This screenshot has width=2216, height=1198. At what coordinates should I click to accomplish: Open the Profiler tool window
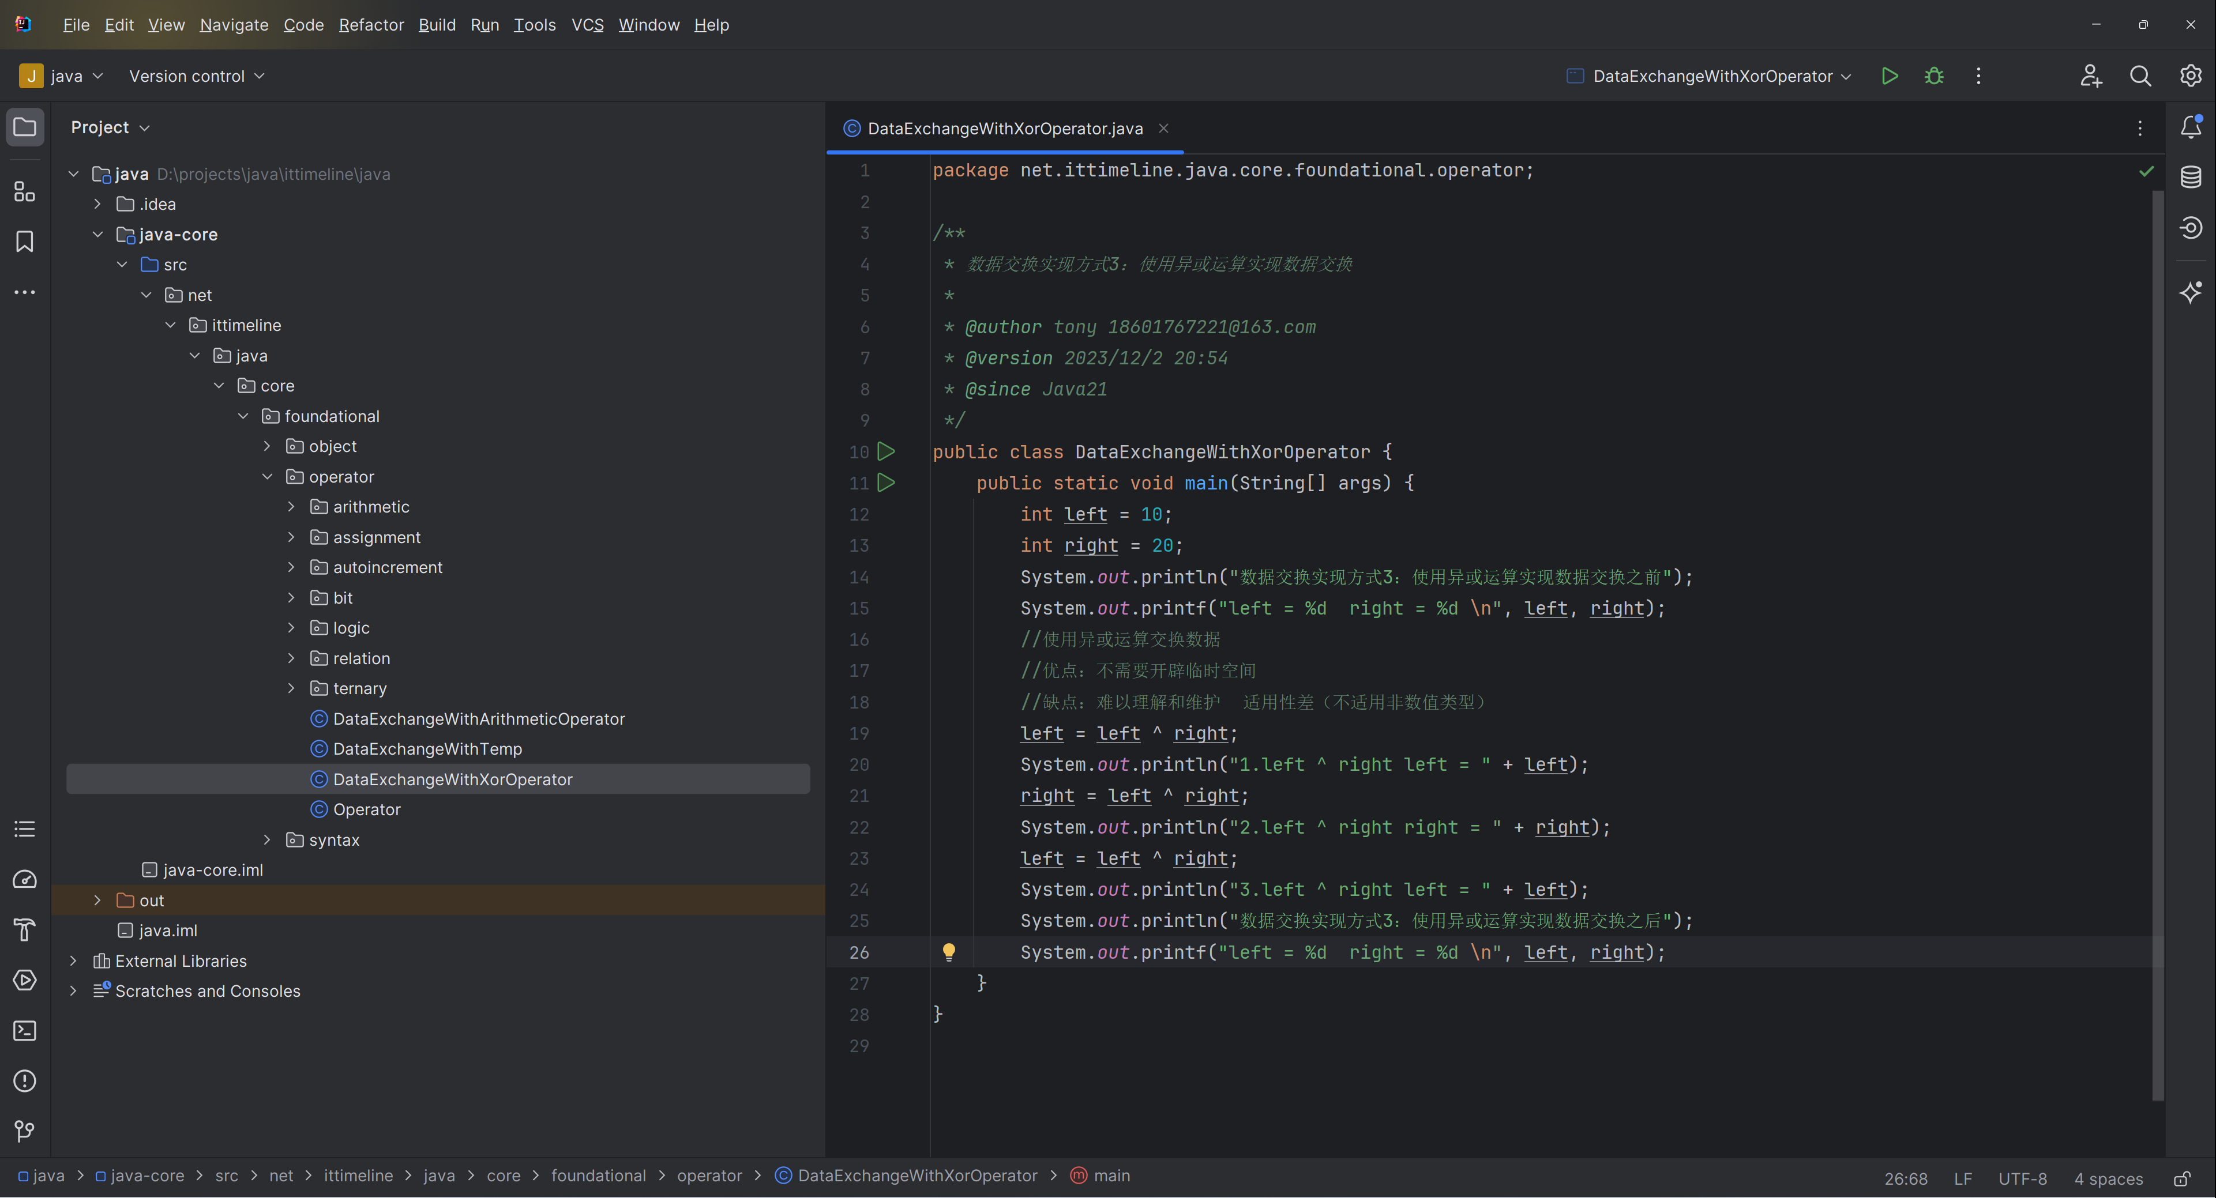pyautogui.click(x=25, y=879)
